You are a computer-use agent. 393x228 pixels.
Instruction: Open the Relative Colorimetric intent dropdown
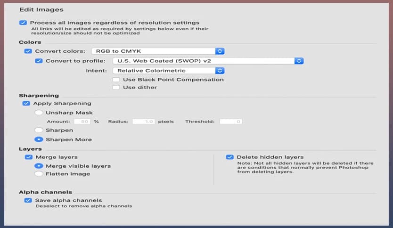click(x=168, y=71)
